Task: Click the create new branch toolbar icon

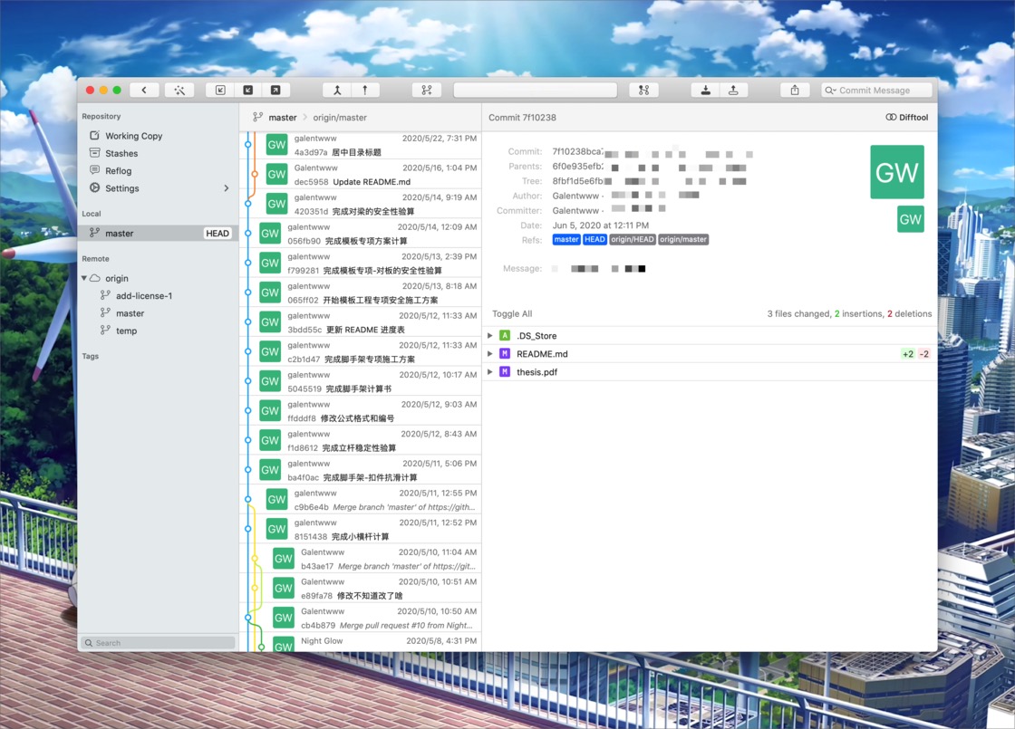Action: pos(427,91)
